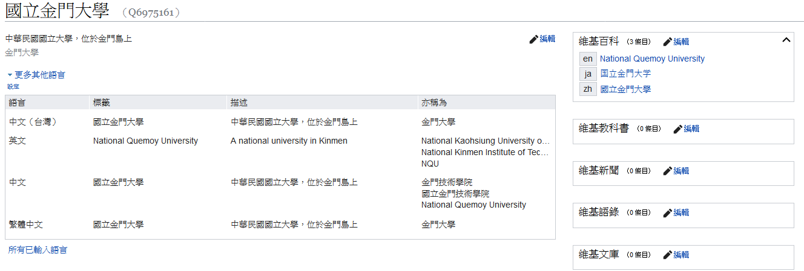Image resolution: width=804 pixels, height=271 pixels.
Task: Click alias 'National Kaohsiung University o…'
Action: tap(486, 141)
